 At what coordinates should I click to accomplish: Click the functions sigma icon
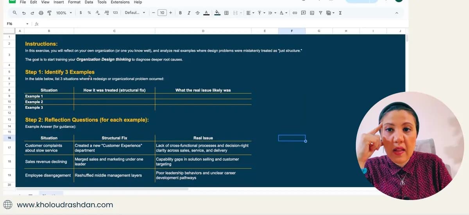coord(340,13)
